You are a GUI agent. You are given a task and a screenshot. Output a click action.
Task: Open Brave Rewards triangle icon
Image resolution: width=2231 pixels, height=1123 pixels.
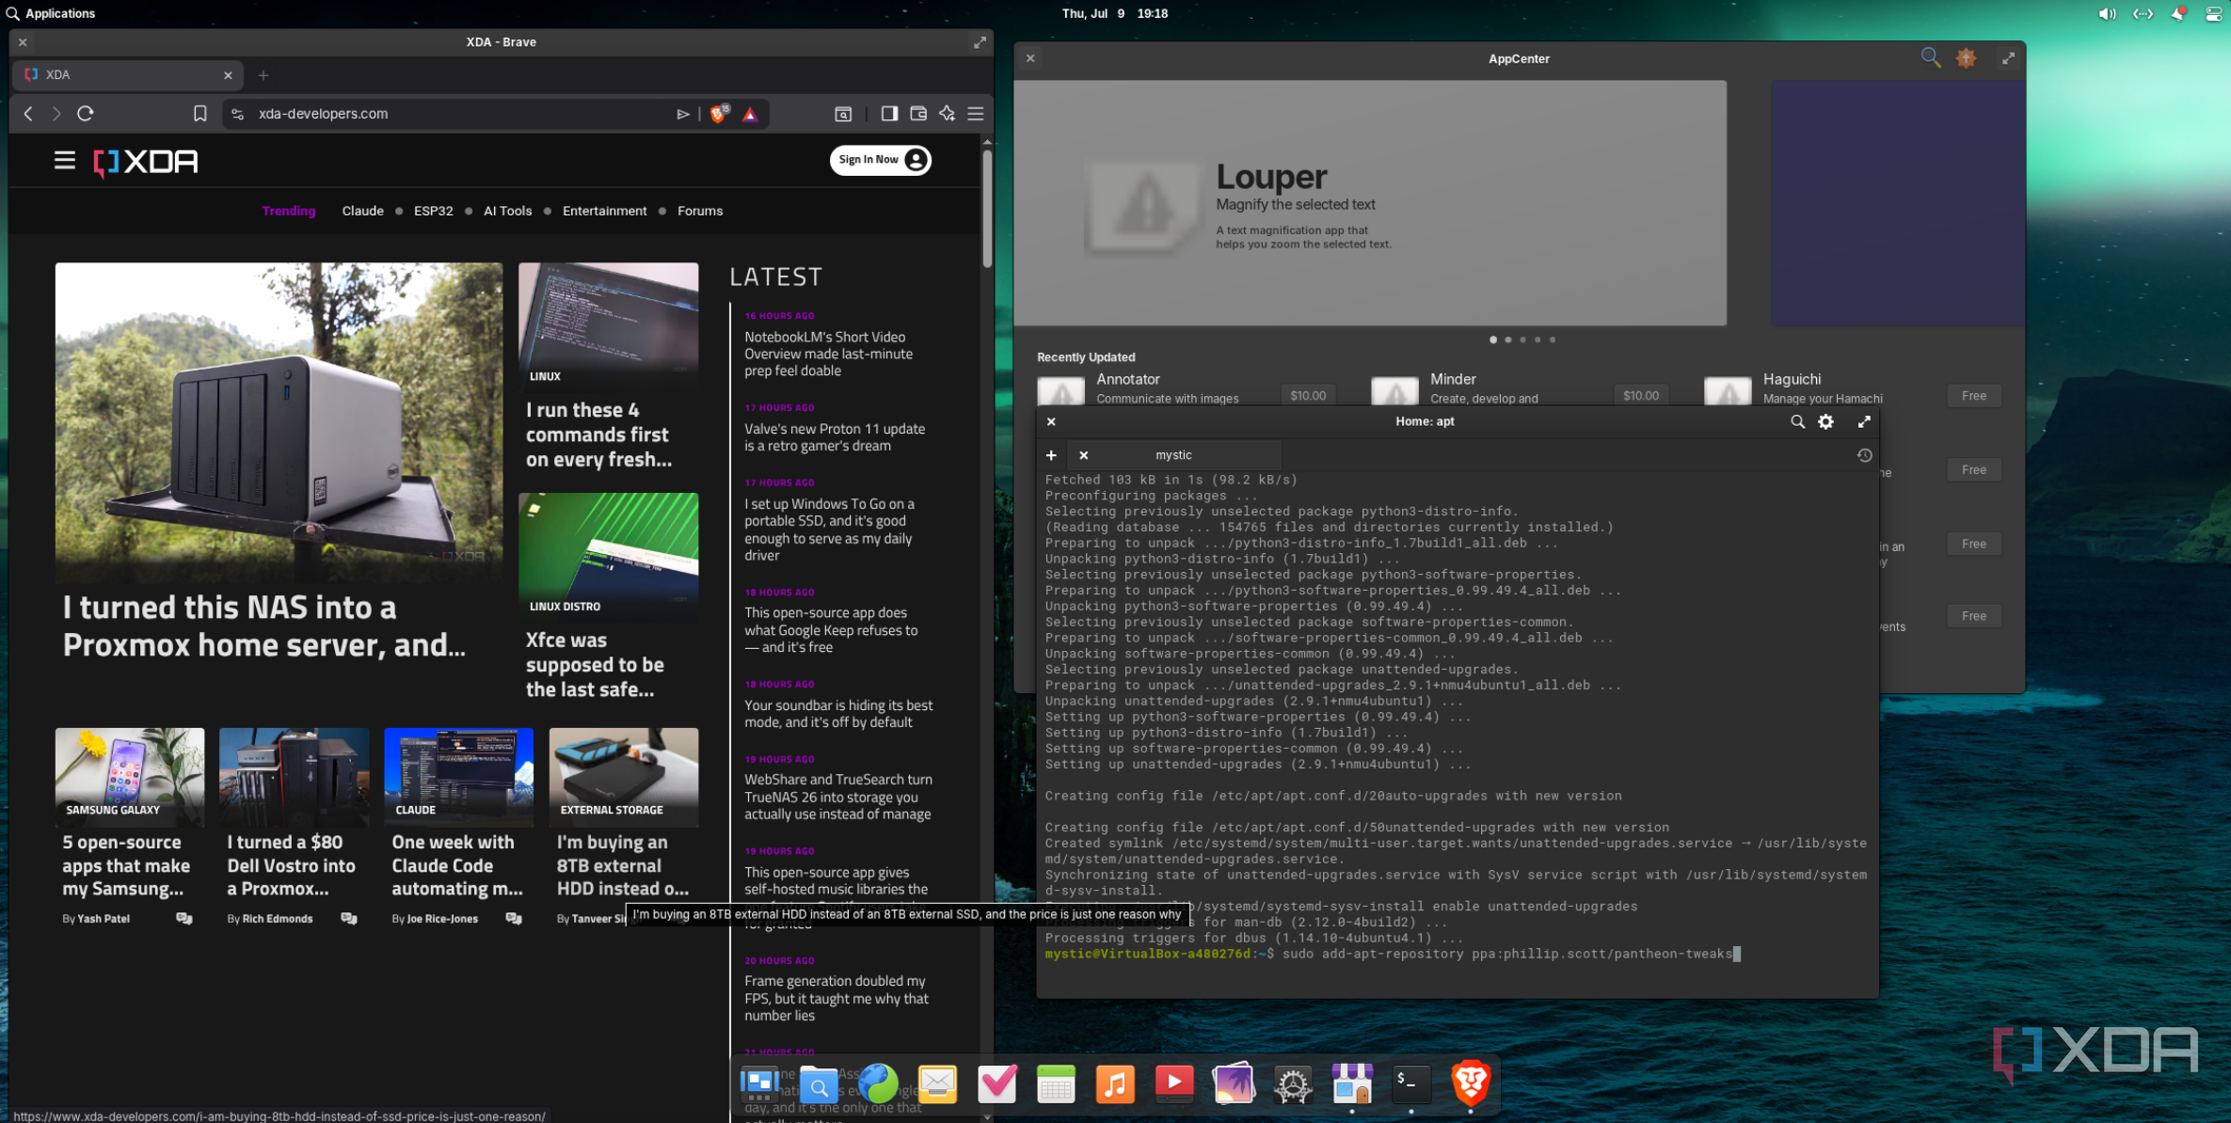tap(750, 114)
